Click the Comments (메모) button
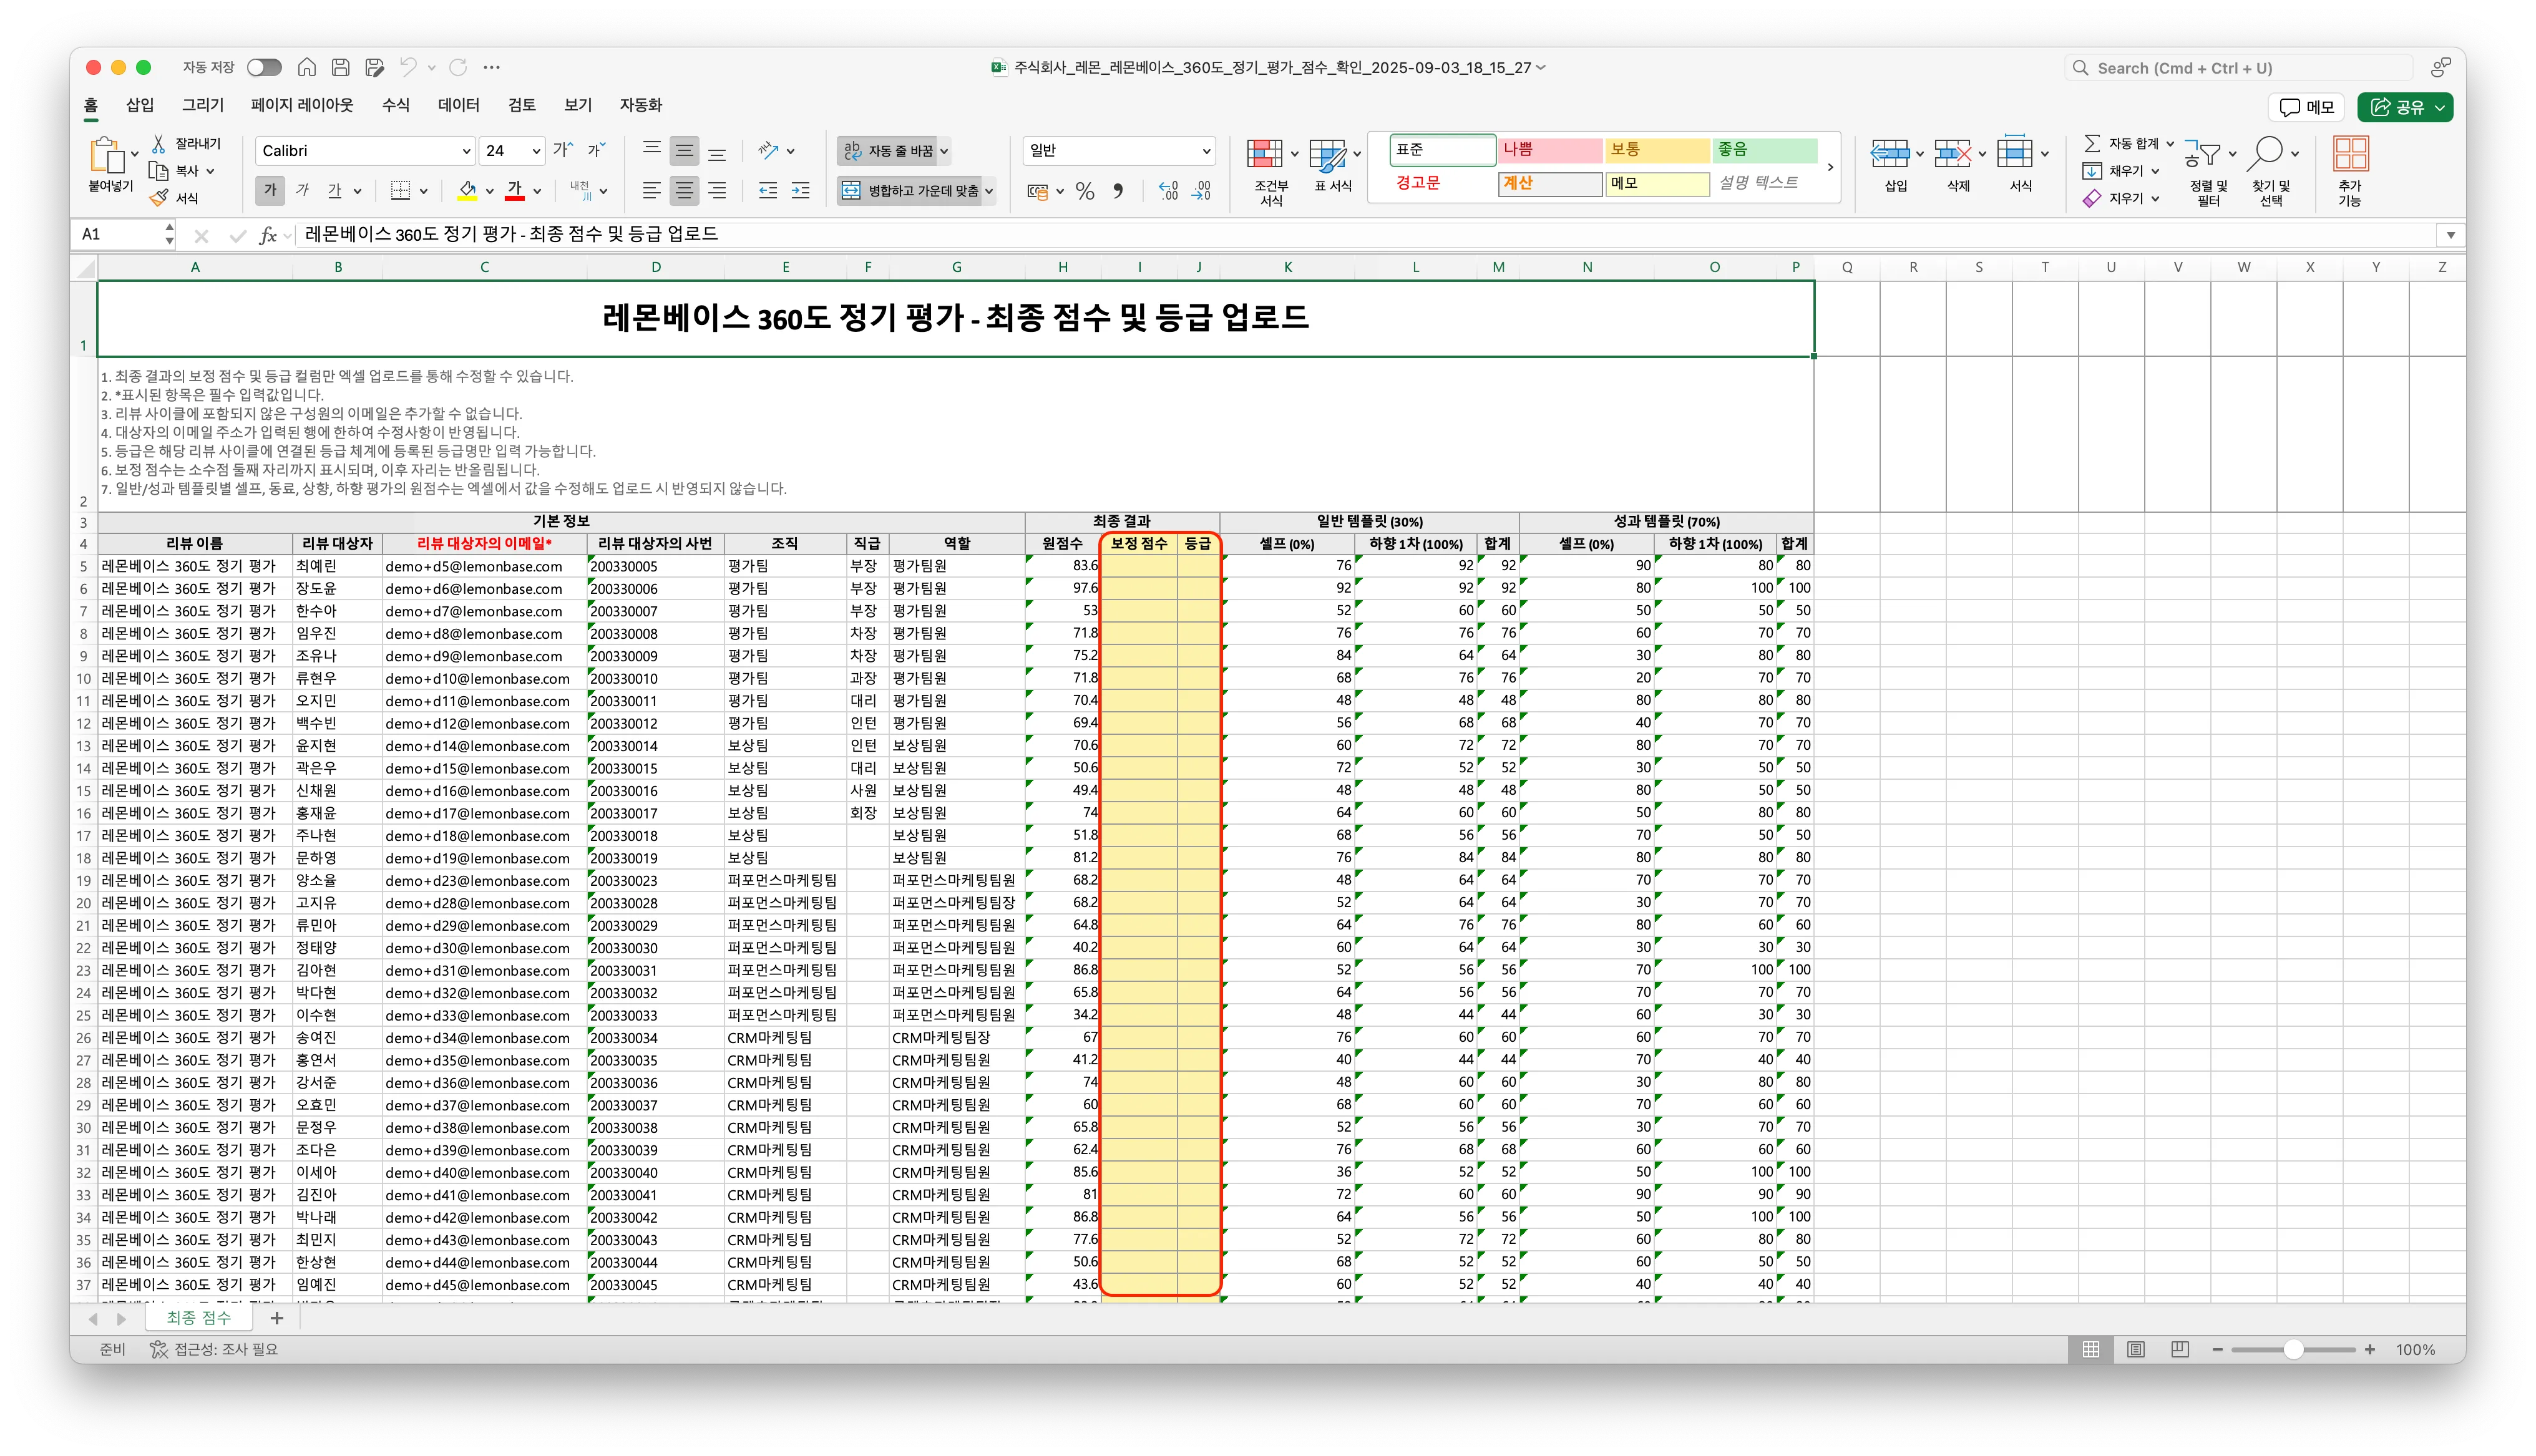Screen dimensions: 2536x1456 [x=2307, y=107]
